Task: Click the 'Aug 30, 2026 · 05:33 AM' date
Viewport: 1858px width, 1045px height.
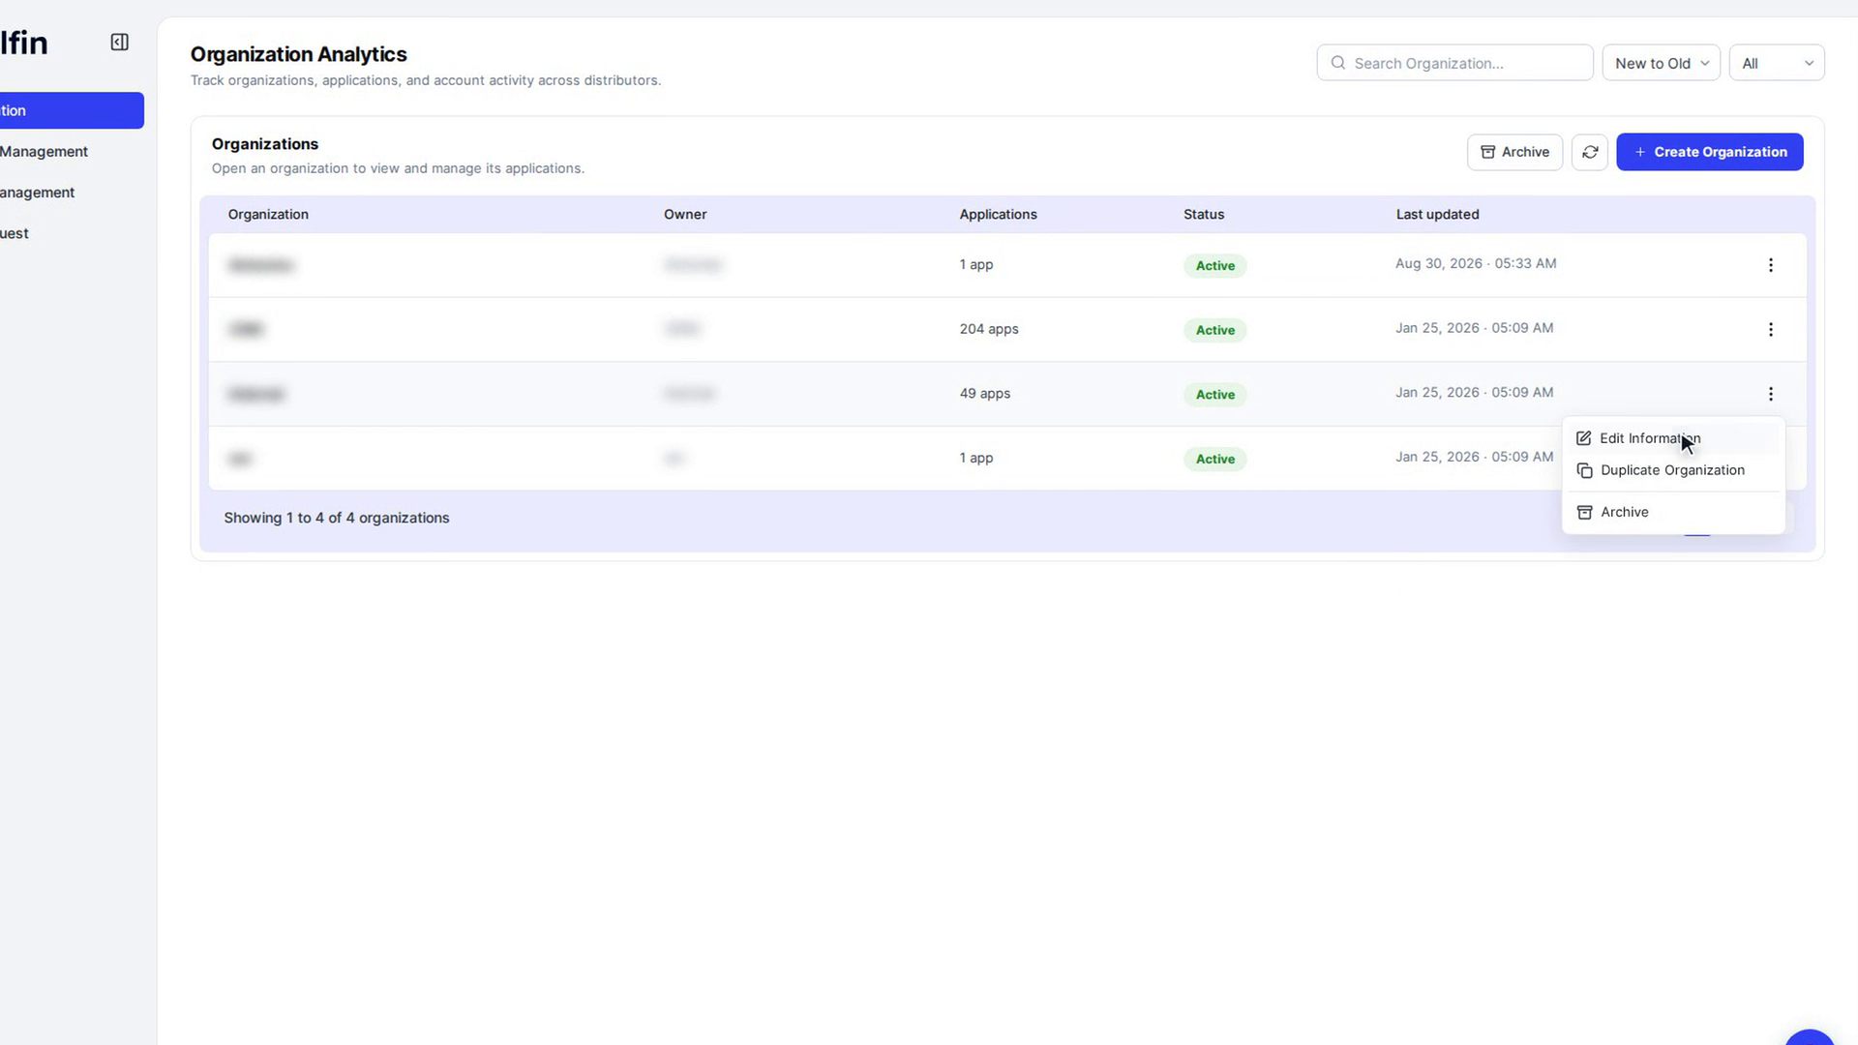Action: 1476,263
